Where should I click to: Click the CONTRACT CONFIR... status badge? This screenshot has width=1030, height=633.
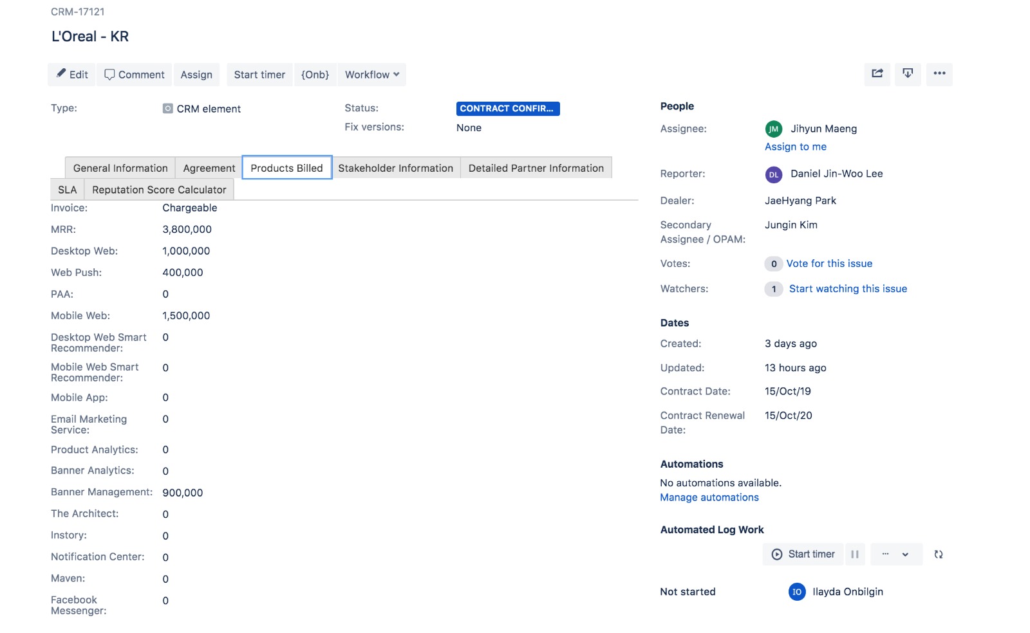click(507, 109)
